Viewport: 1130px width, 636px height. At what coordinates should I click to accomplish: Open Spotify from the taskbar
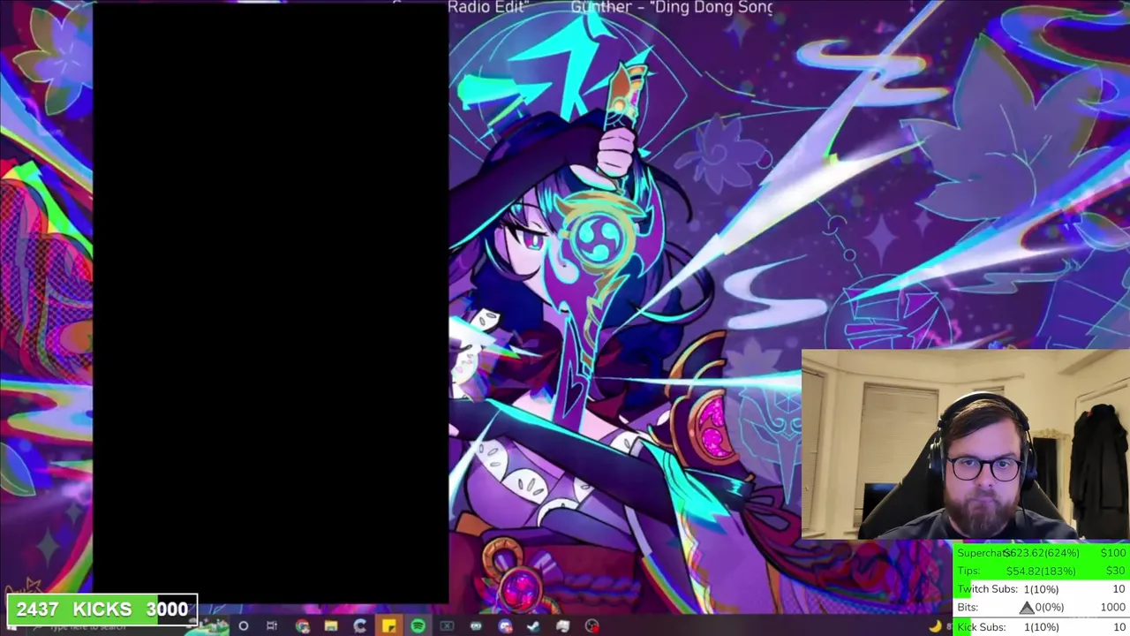click(418, 626)
